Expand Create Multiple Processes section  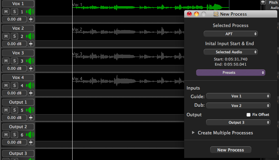[193, 133]
